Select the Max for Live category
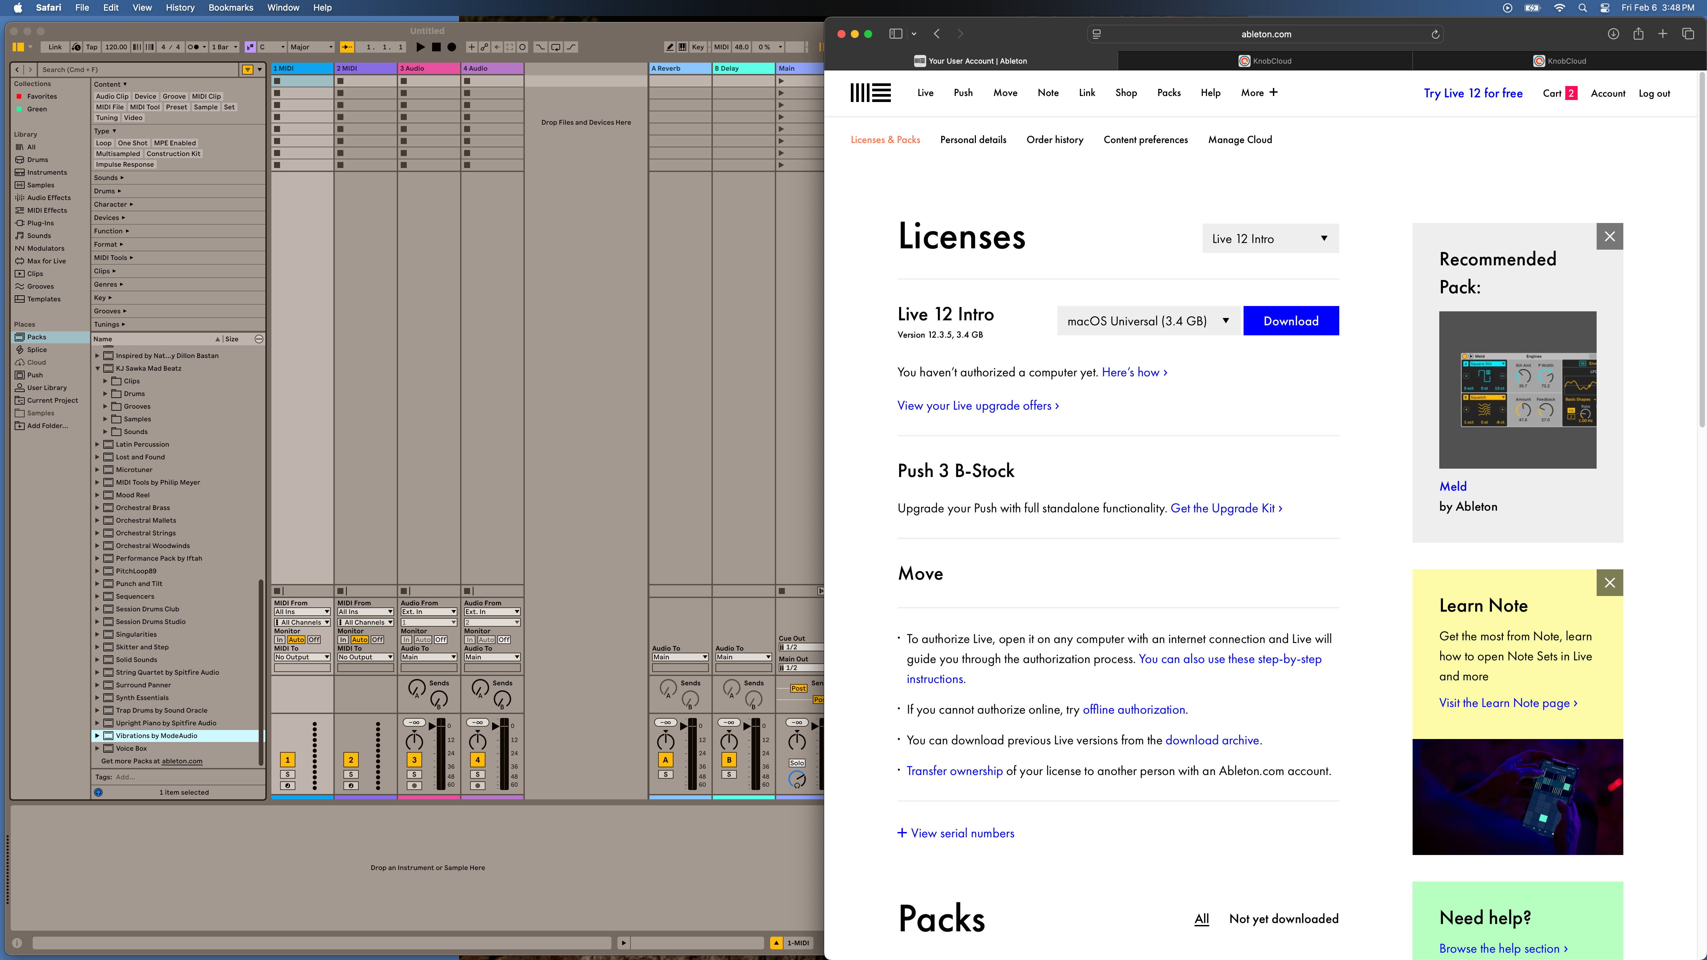The width and height of the screenshot is (1707, 960). [x=44, y=260]
